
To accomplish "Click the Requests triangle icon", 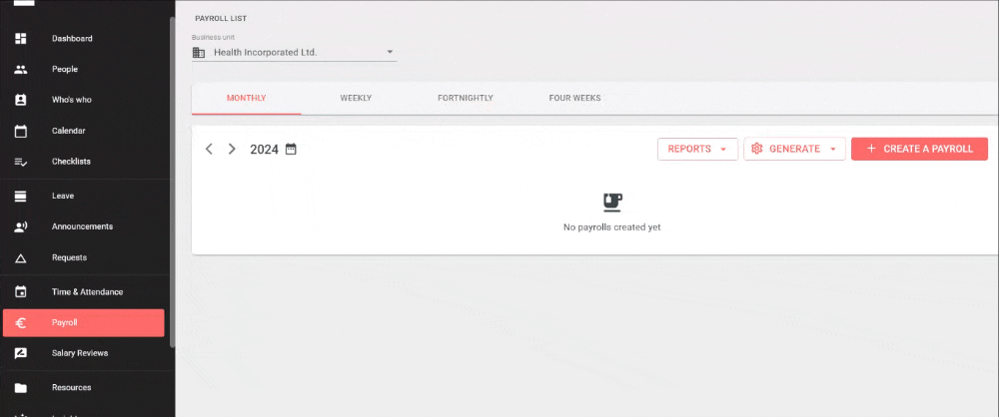I will click(x=20, y=257).
